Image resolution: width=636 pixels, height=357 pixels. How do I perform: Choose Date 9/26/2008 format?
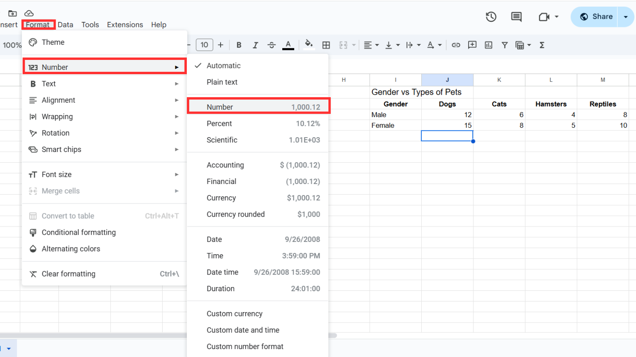(x=258, y=240)
